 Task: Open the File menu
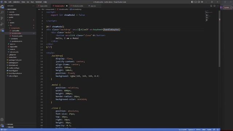coord(5,2)
